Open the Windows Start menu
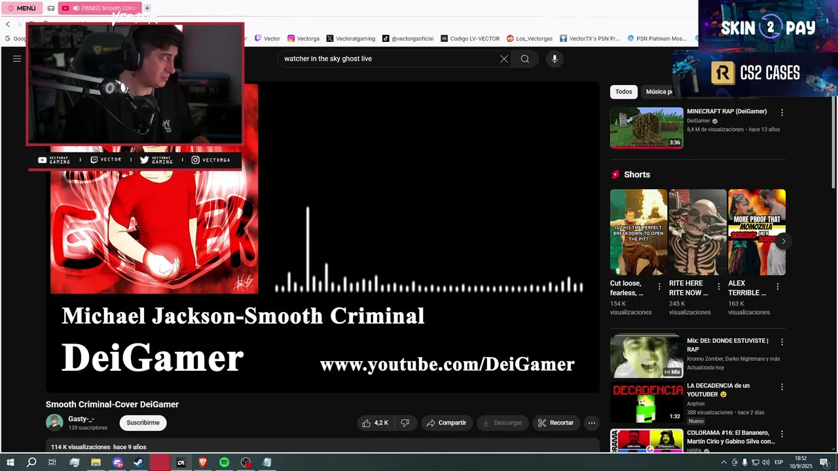 pos(10,462)
